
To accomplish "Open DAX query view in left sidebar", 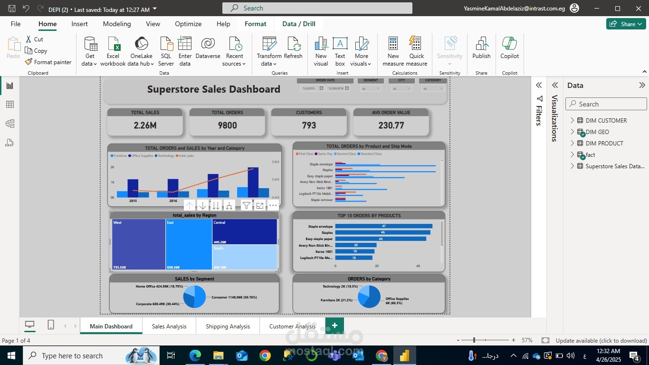I will [10, 143].
